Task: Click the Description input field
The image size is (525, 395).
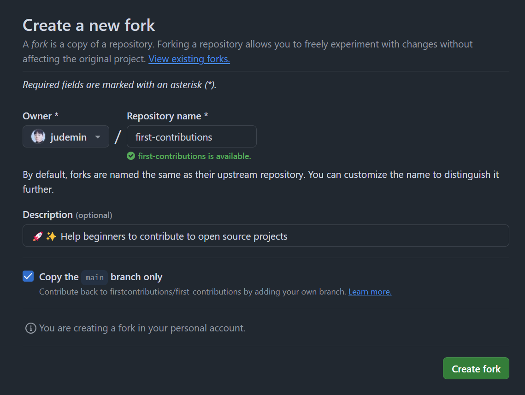Action: click(265, 236)
